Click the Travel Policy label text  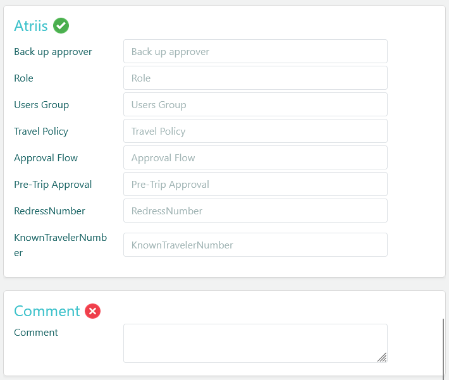41,132
